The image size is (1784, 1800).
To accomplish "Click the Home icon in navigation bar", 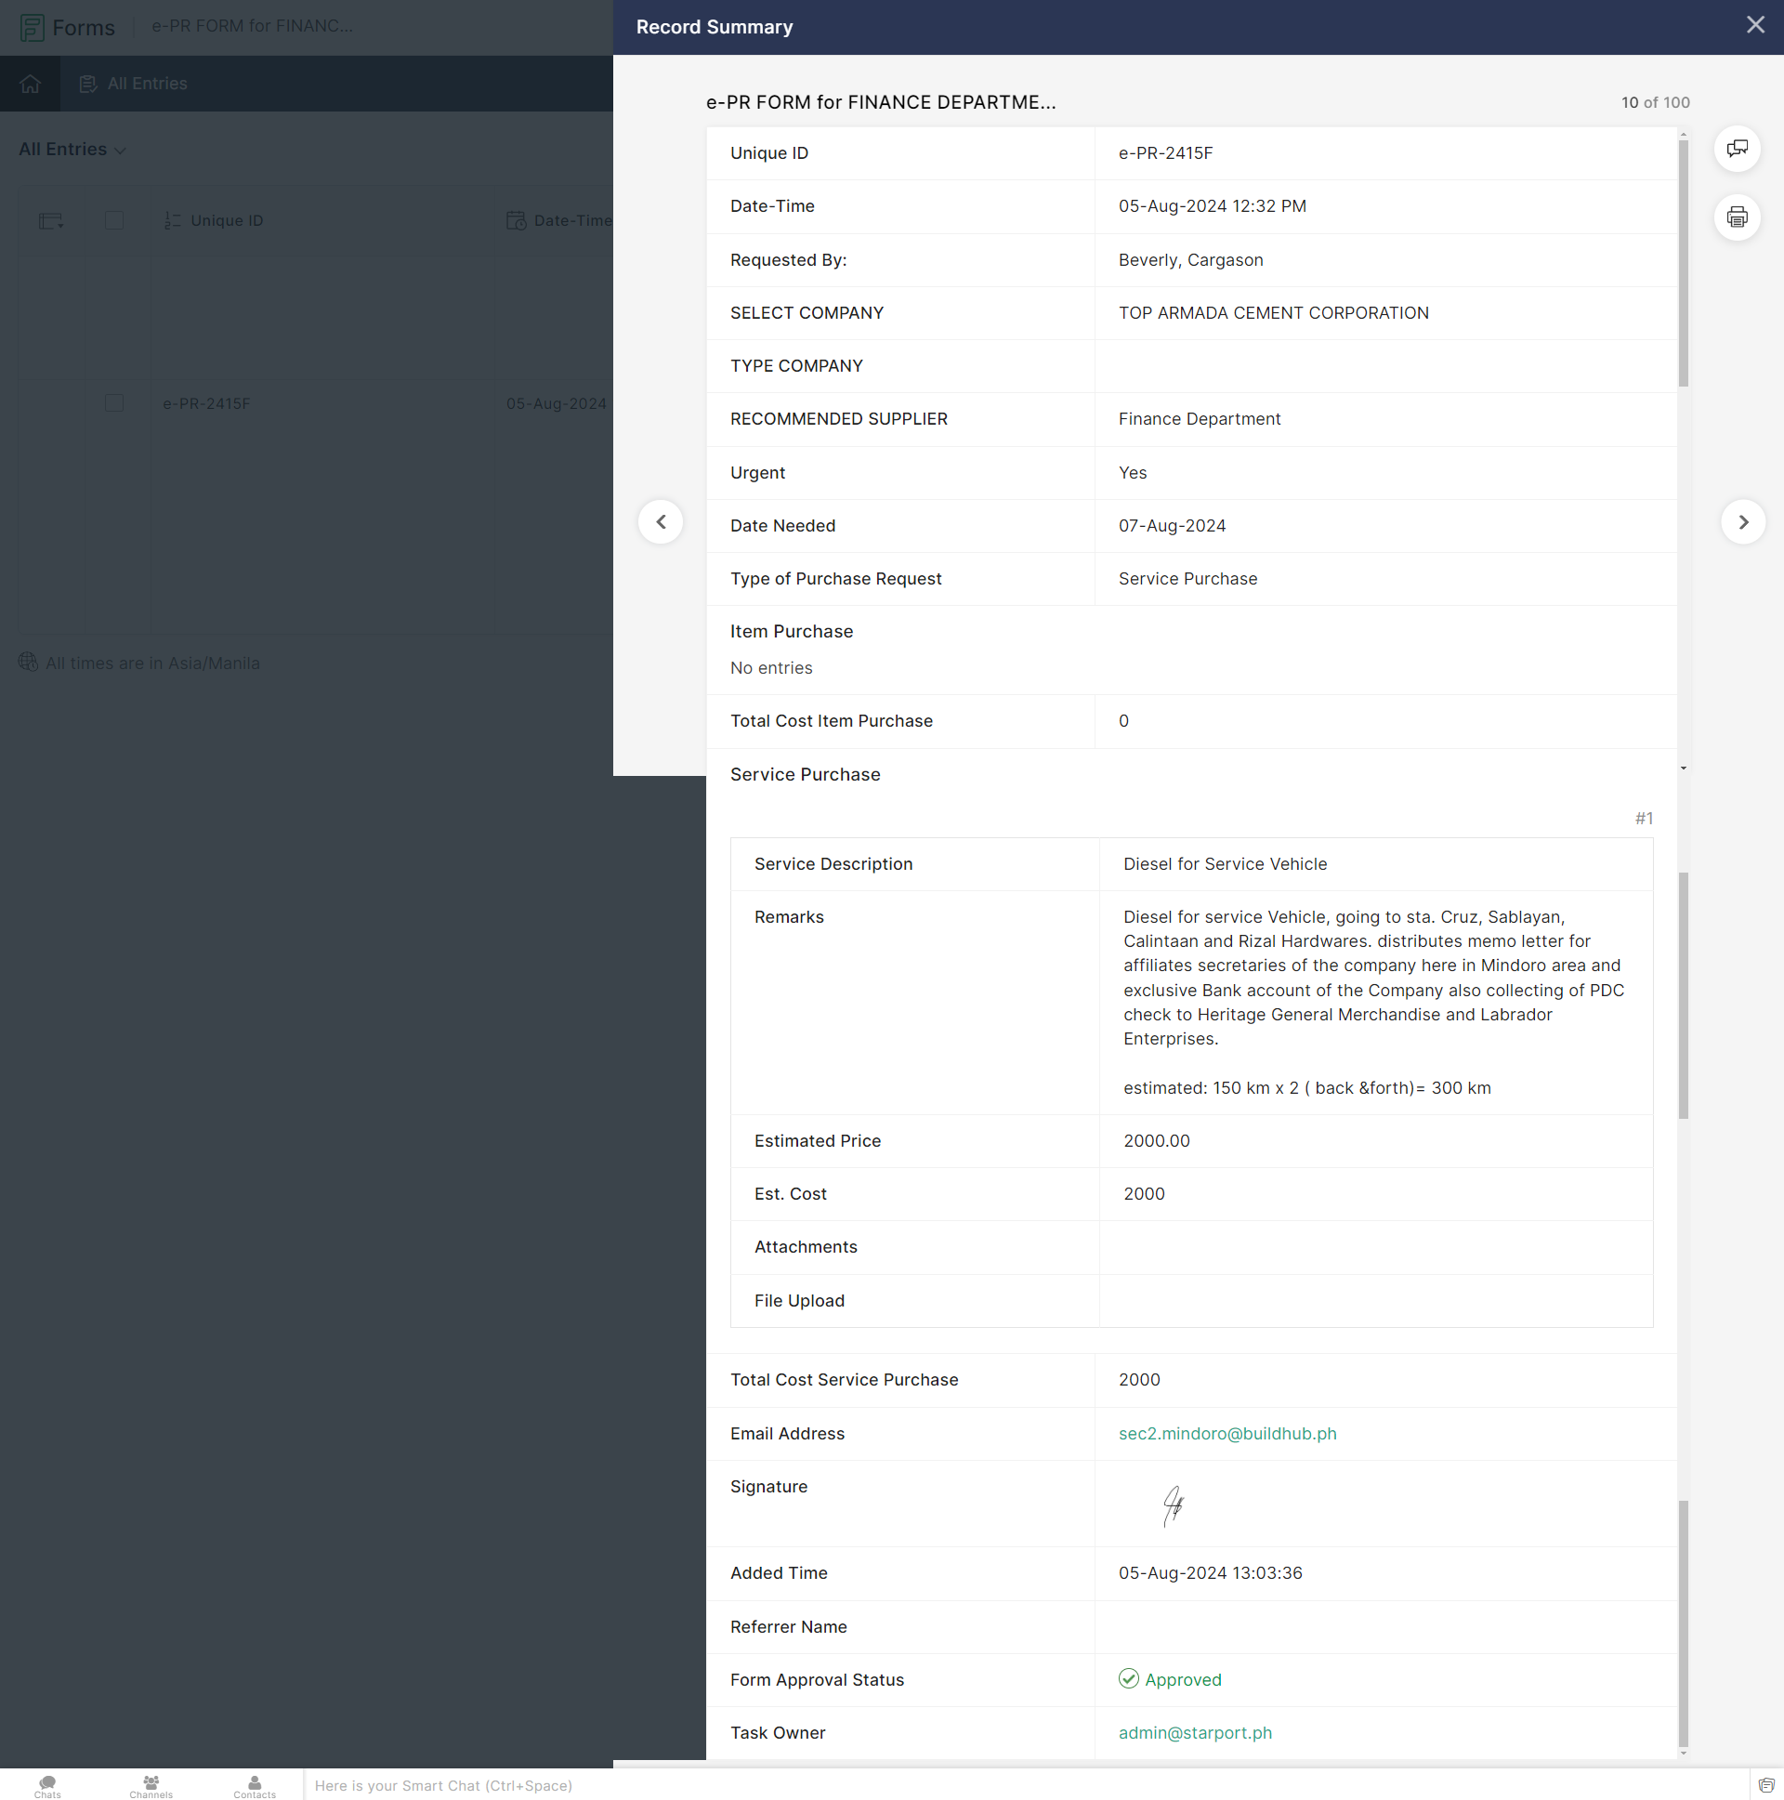I will tap(30, 84).
